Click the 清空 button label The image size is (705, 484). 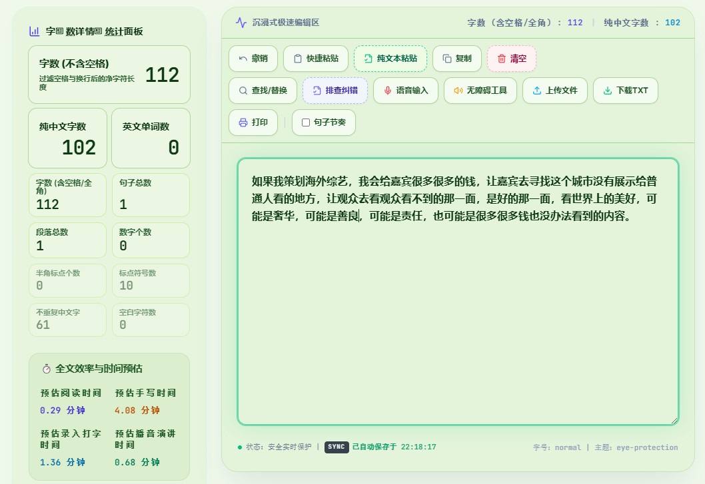(x=518, y=59)
